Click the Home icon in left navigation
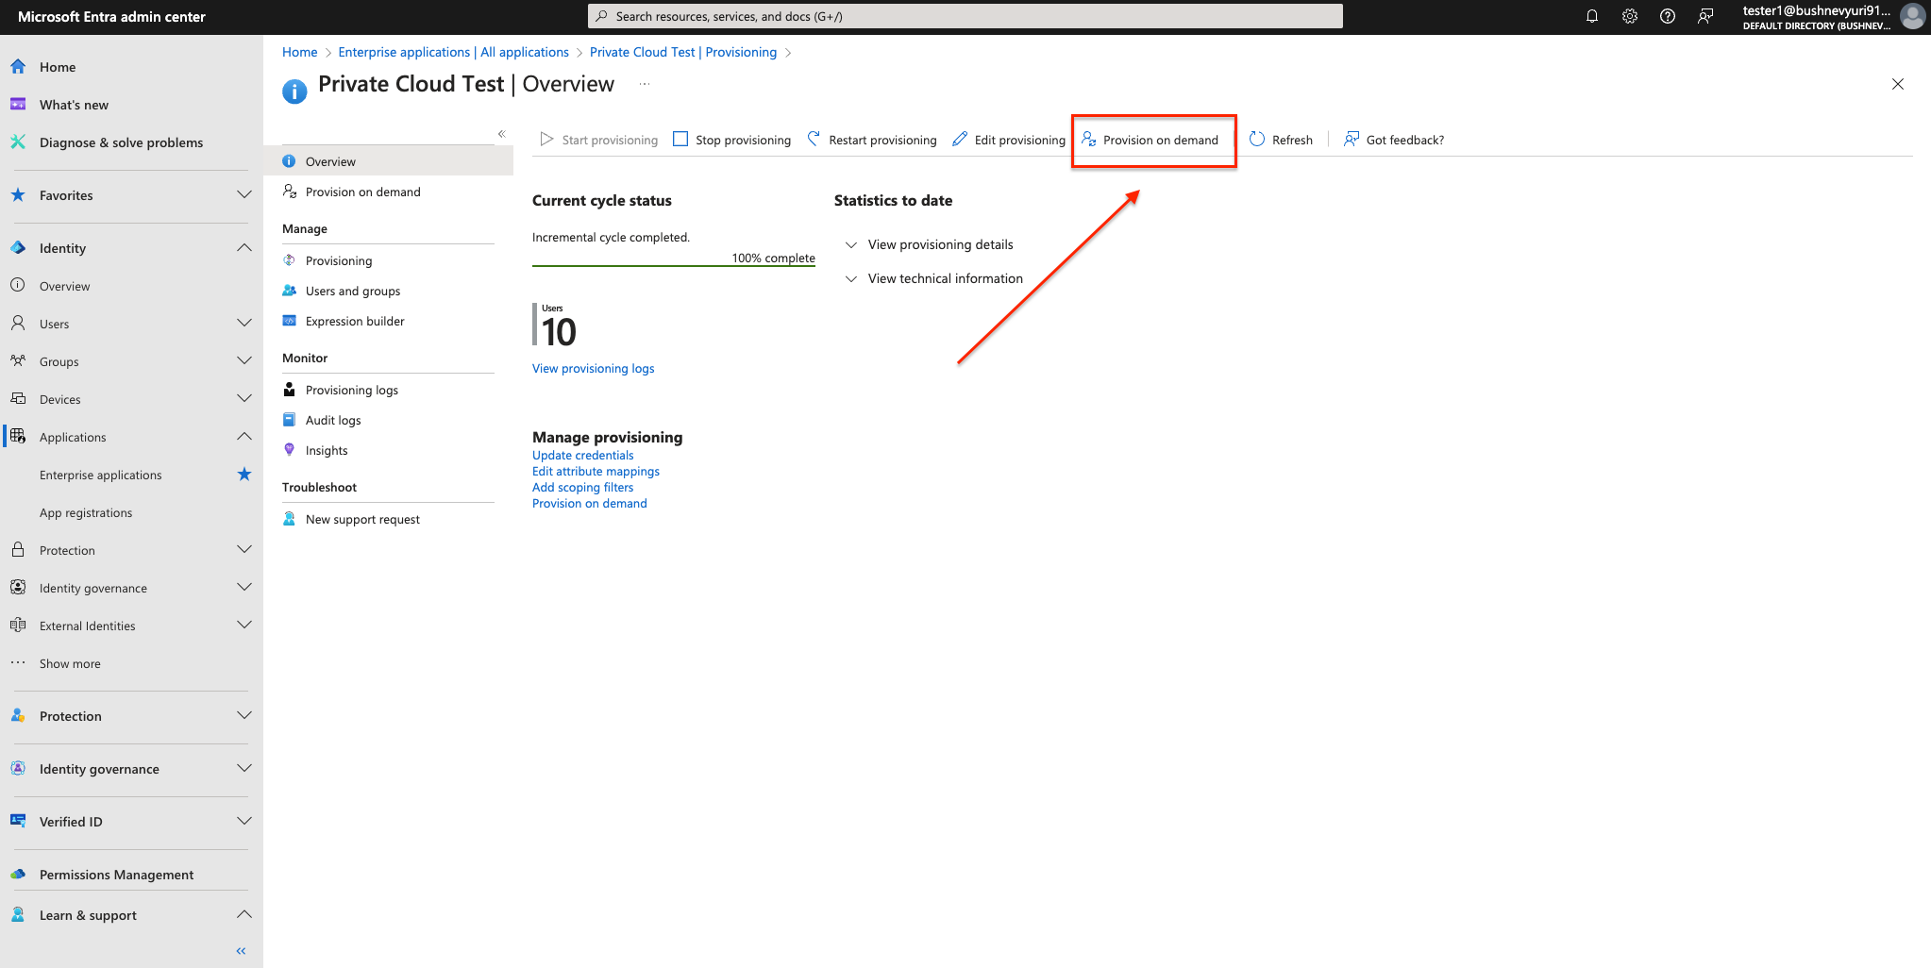The width and height of the screenshot is (1931, 968). pos(18,67)
